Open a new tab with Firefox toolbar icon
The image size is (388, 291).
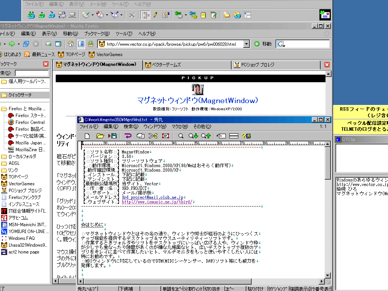tap(48, 44)
